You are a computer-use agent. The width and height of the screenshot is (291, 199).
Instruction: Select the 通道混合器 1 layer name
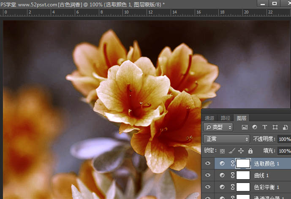pos(269,197)
